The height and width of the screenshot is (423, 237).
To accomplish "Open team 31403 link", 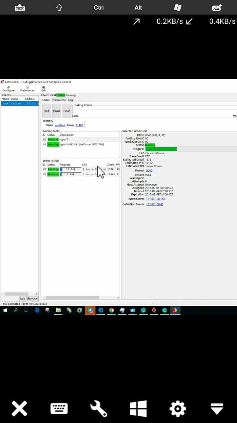I will [x=79, y=125].
